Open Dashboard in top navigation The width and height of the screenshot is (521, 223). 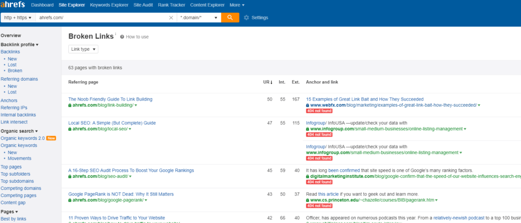click(42, 5)
